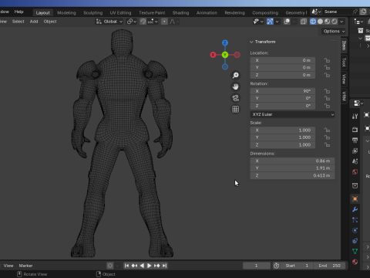Click the blue Z axis on the navigation gizmo
This screenshot has height=278, width=370.
click(225, 42)
